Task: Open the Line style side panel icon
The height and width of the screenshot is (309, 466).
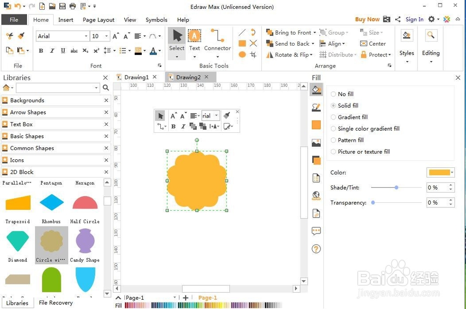Action: coord(316,108)
